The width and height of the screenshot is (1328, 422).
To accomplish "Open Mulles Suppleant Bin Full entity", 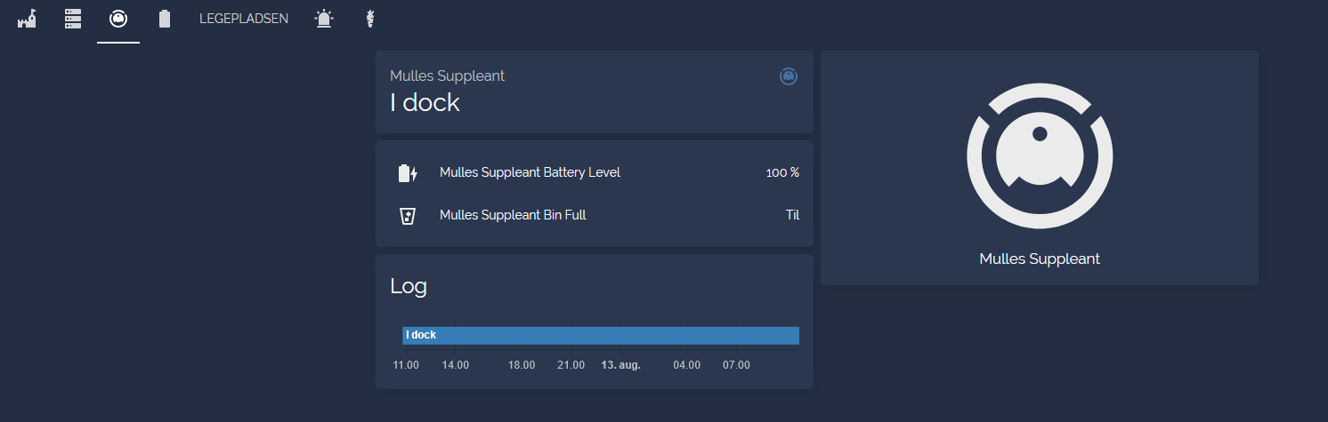I will (x=513, y=215).
